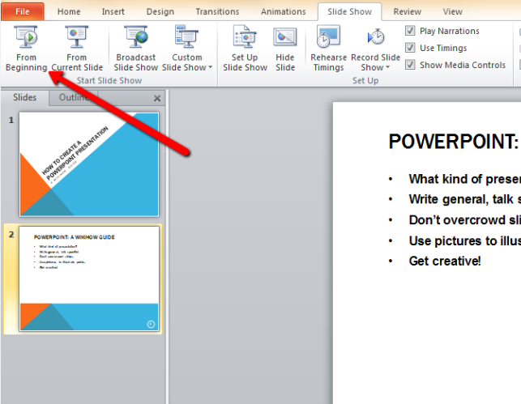Select slide 1 thumbnail
521x404 pixels.
(x=89, y=164)
